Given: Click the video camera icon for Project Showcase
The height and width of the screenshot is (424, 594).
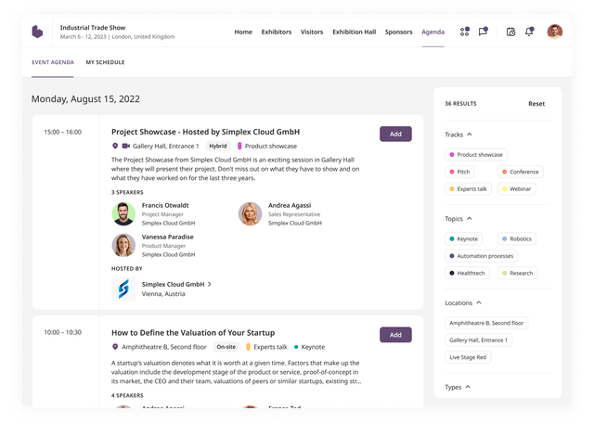Looking at the screenshot, I should 125,146.
